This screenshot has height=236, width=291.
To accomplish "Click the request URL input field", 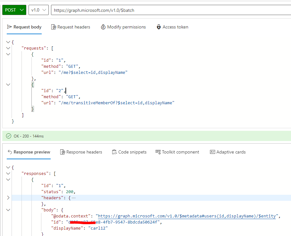I will tap(171, 10).
